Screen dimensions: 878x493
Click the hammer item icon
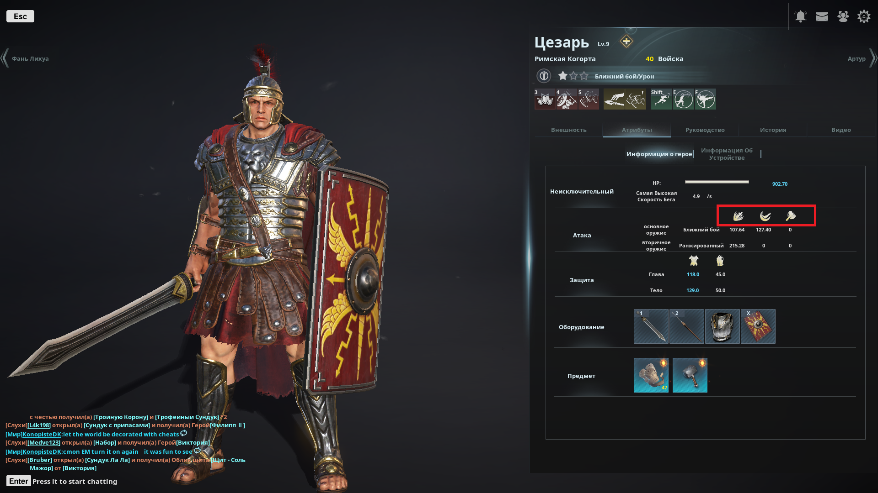pyautogui.click(x=690, y=375)
